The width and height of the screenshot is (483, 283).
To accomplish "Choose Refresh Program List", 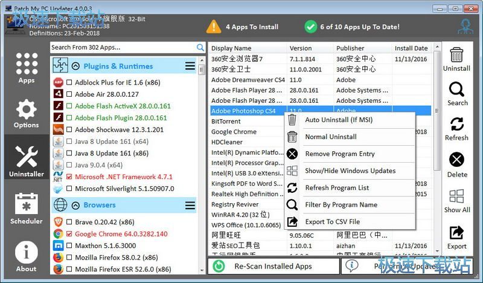I will 350,187.
